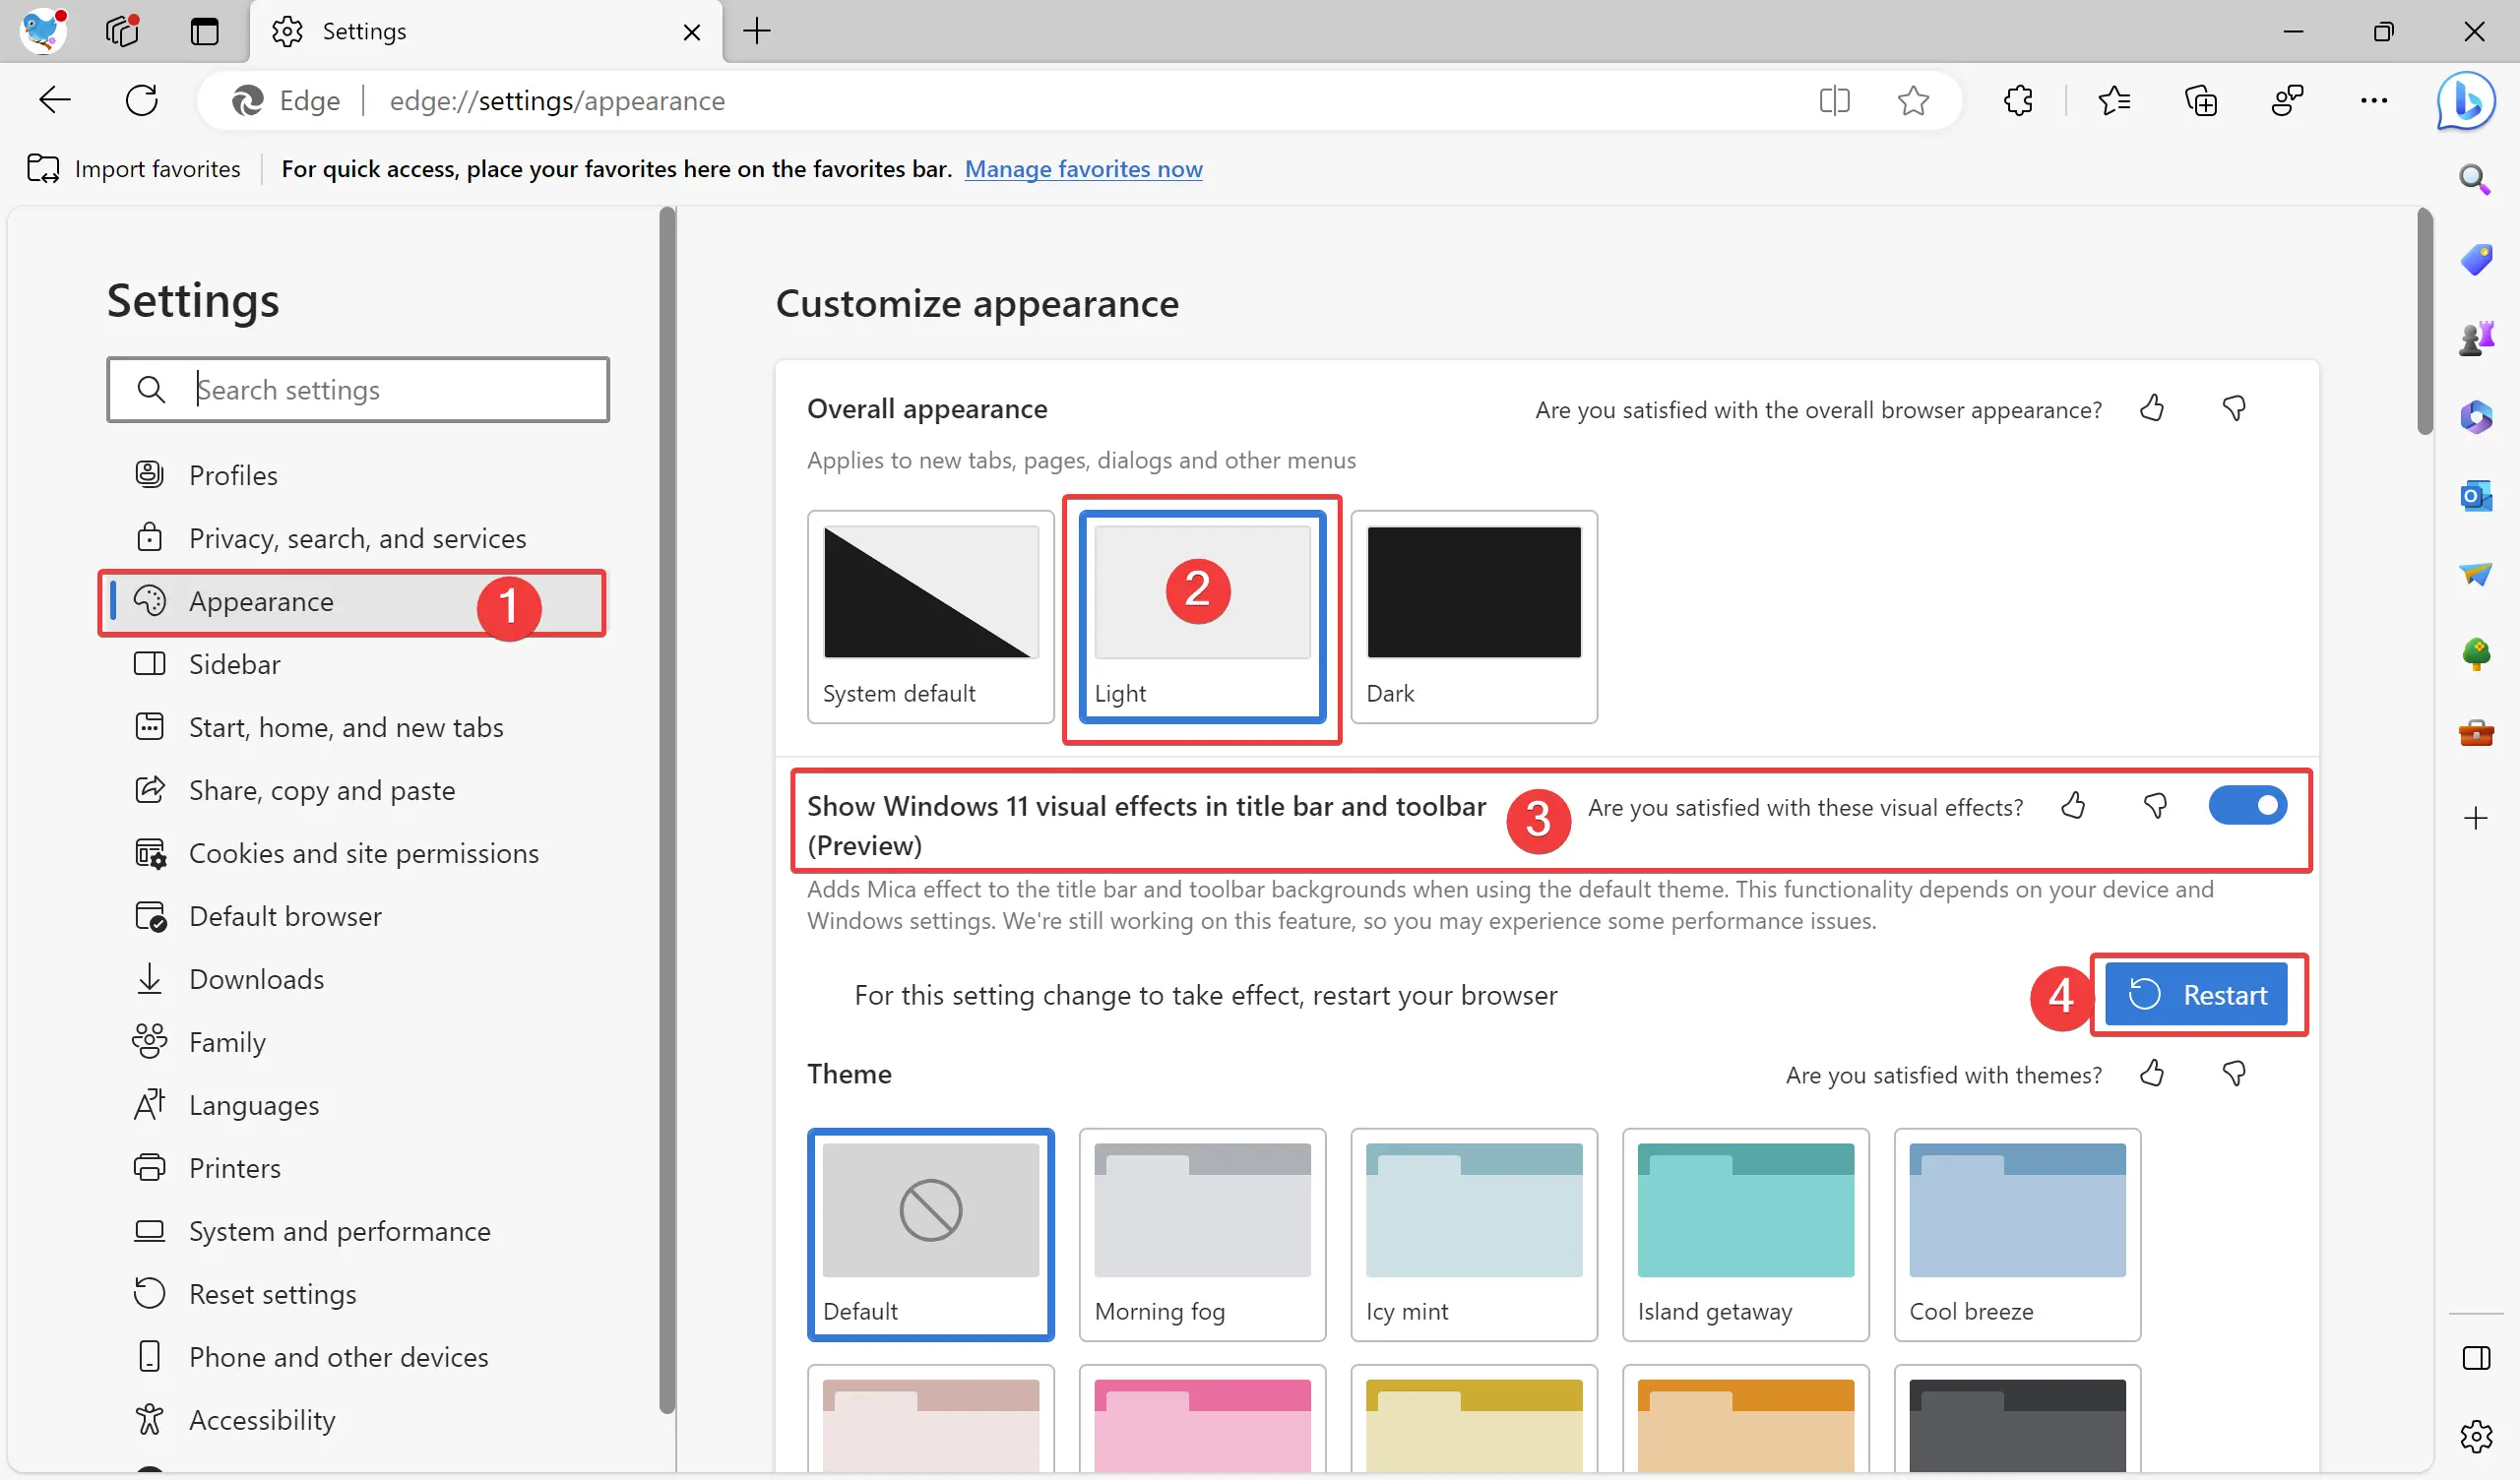
Task: Open the sidebar search tool
Action: (2476, 180)
